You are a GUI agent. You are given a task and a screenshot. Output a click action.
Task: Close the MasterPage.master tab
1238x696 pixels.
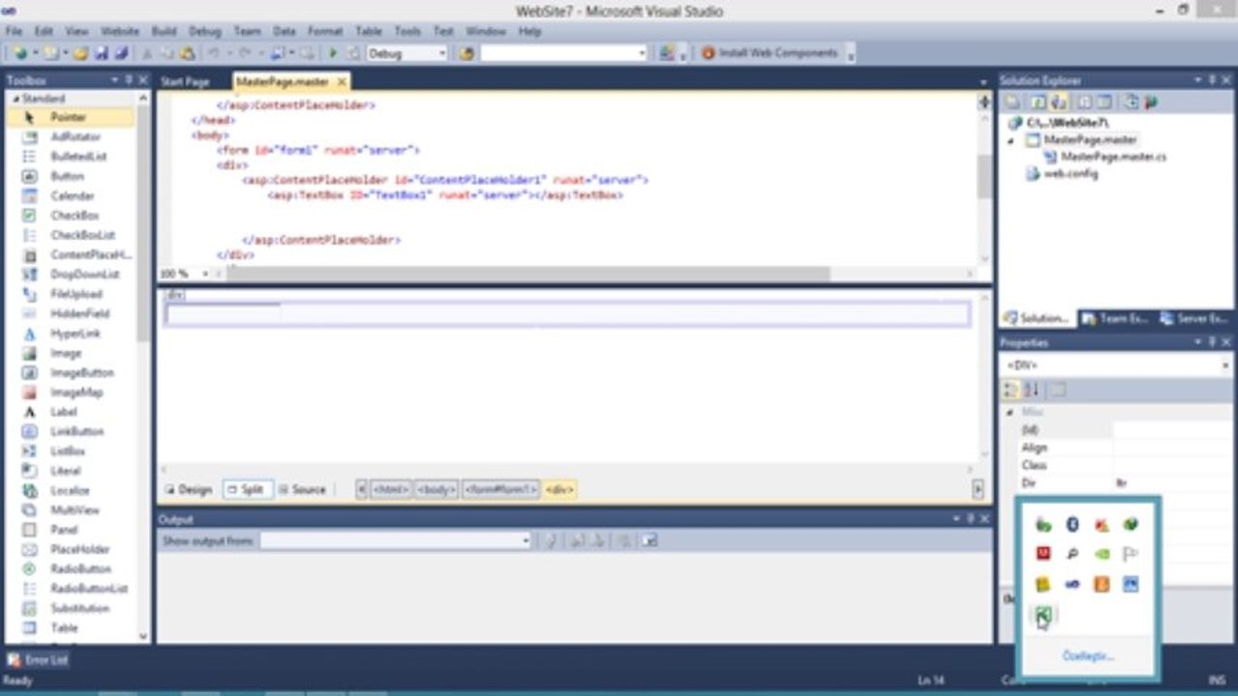pos(342,82)
